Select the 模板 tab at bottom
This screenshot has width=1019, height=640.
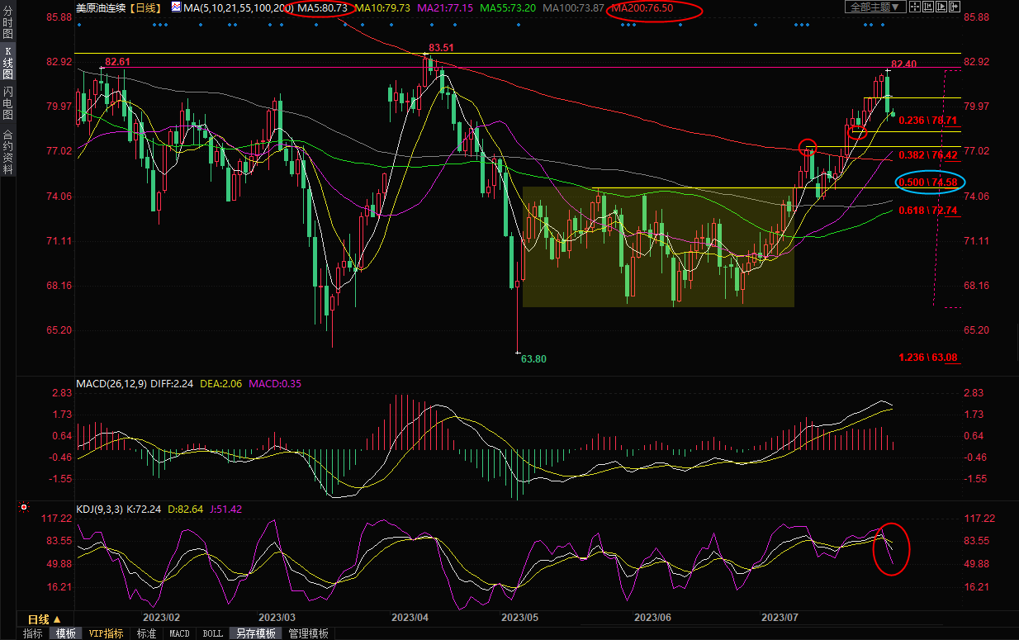(66, 633)
